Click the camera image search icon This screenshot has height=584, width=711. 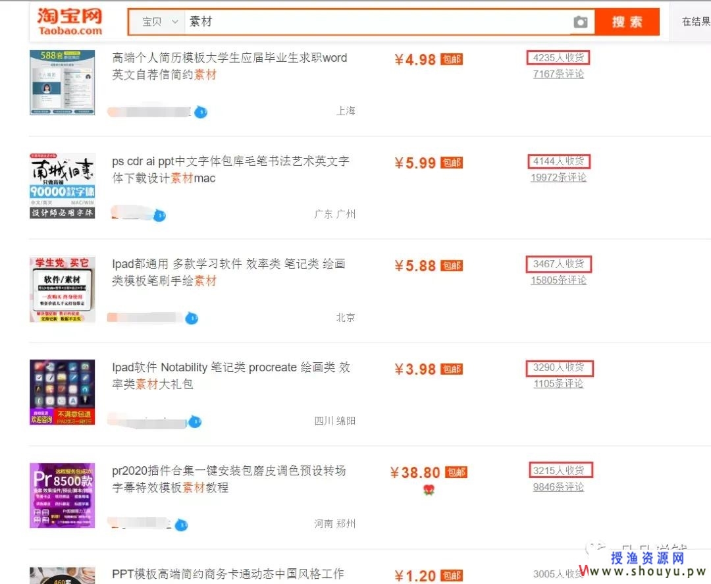[x=581, y=22]
